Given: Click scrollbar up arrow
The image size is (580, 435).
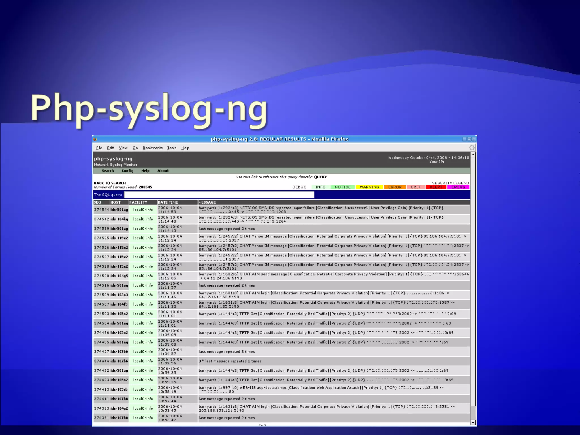Looking at the screenshot, I should pos(473,155).
